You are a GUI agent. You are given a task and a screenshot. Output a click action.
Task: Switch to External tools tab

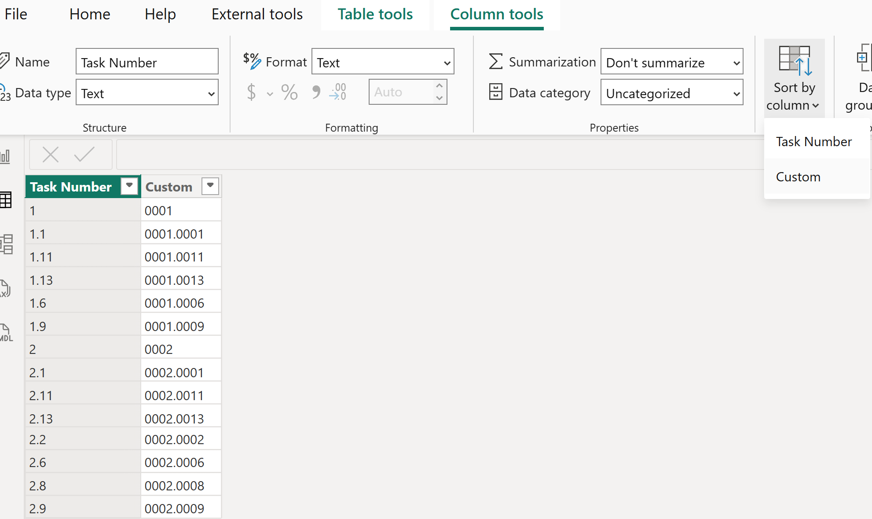coord(257,14)
